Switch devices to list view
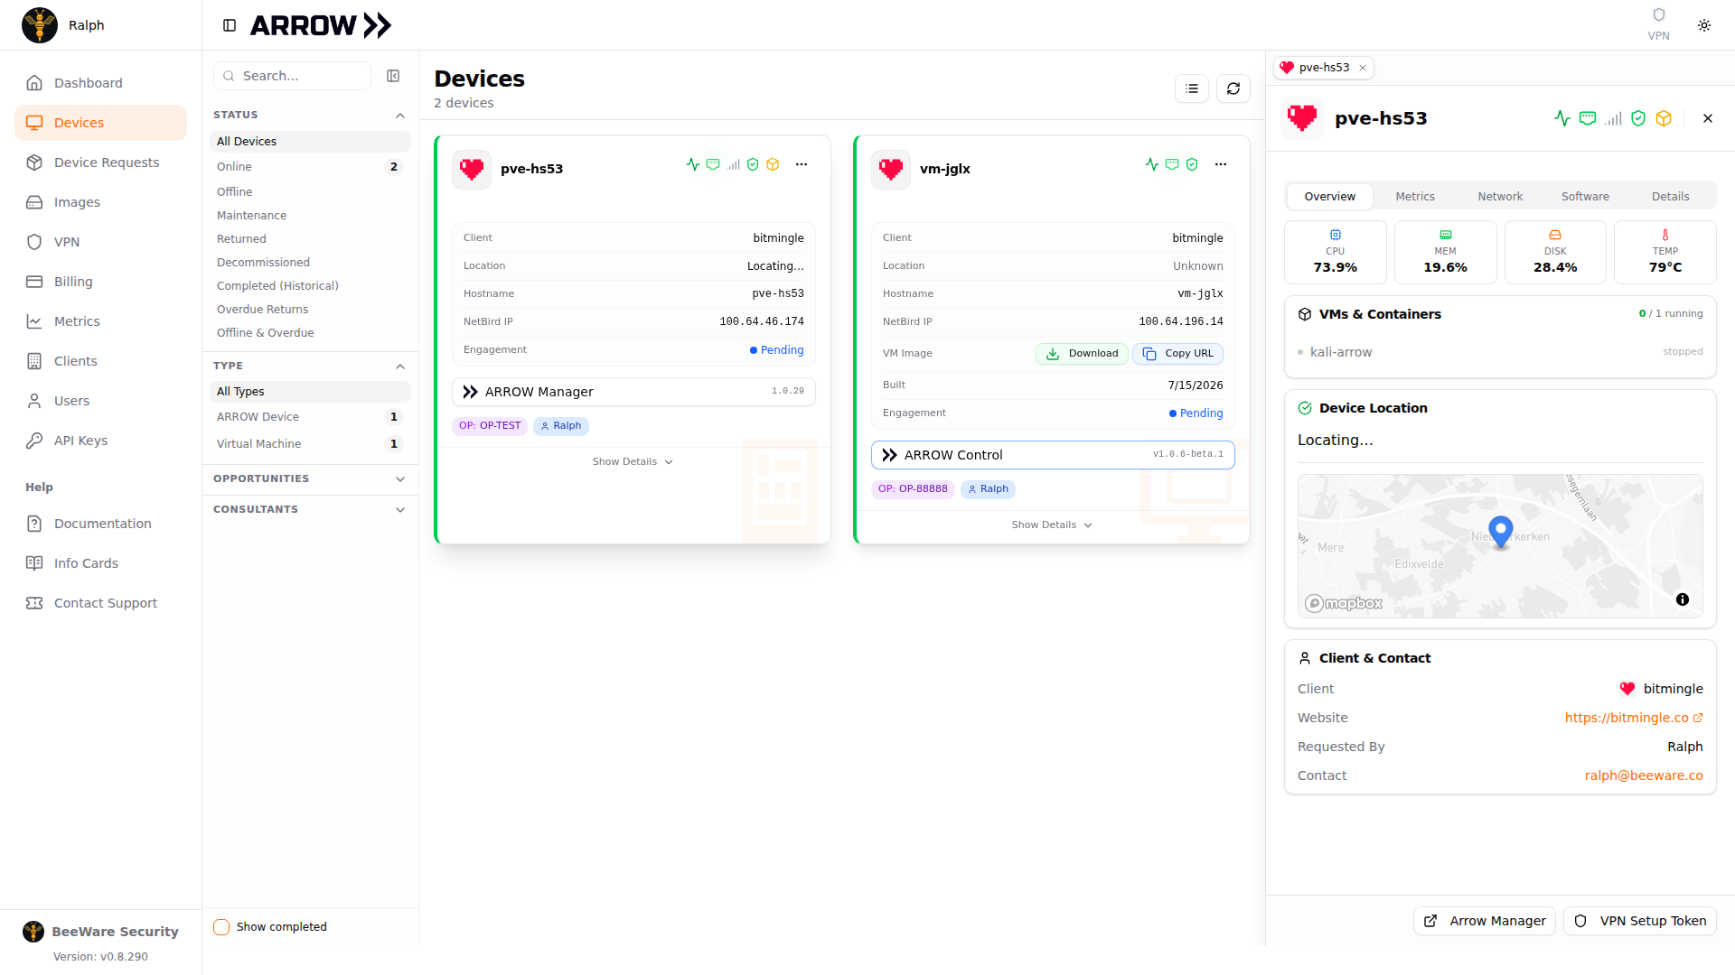This screenshot has height=975, width=1735. (x=1192, y=88)
